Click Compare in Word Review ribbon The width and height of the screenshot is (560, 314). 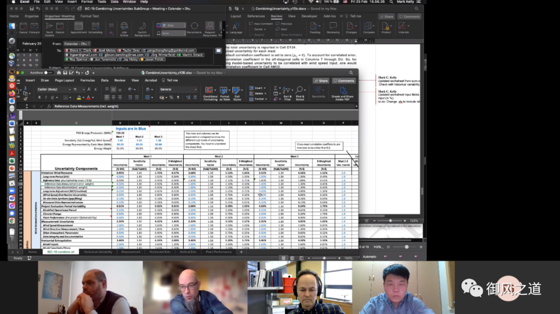tap(369, 28)
